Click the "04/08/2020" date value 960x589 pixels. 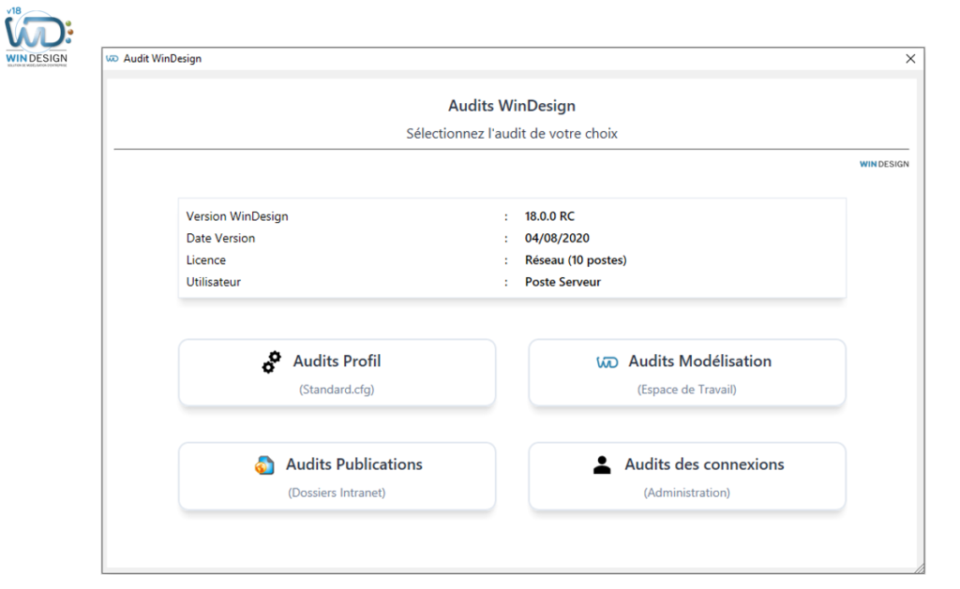point(557,239)
